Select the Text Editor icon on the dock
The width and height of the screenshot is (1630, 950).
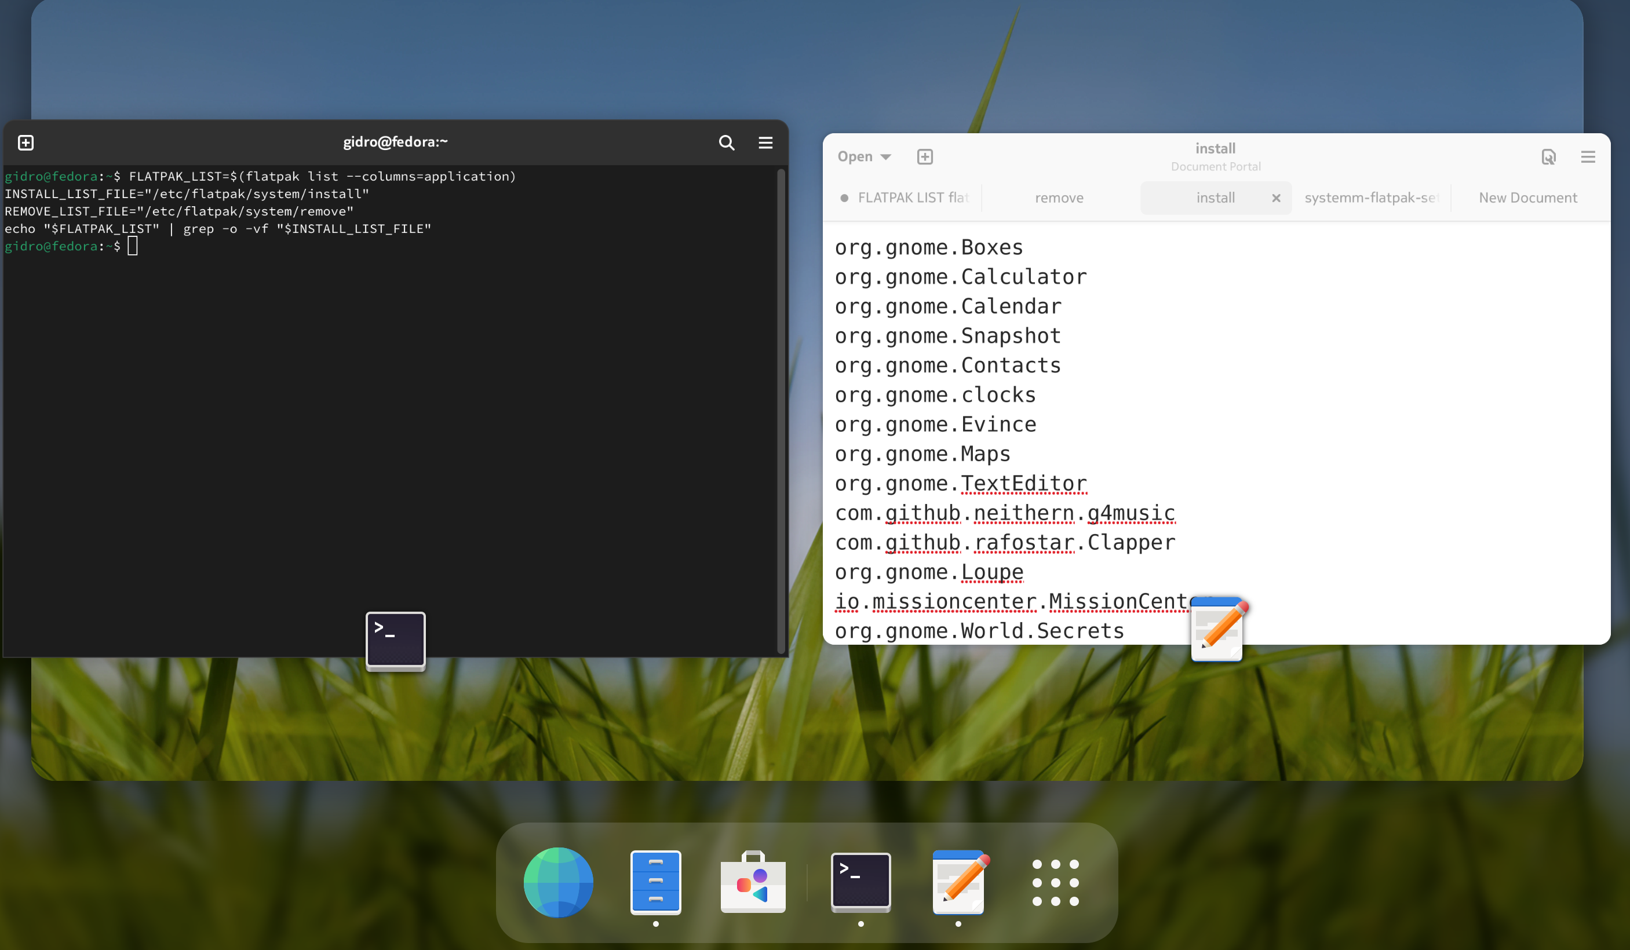pos(958,882)
